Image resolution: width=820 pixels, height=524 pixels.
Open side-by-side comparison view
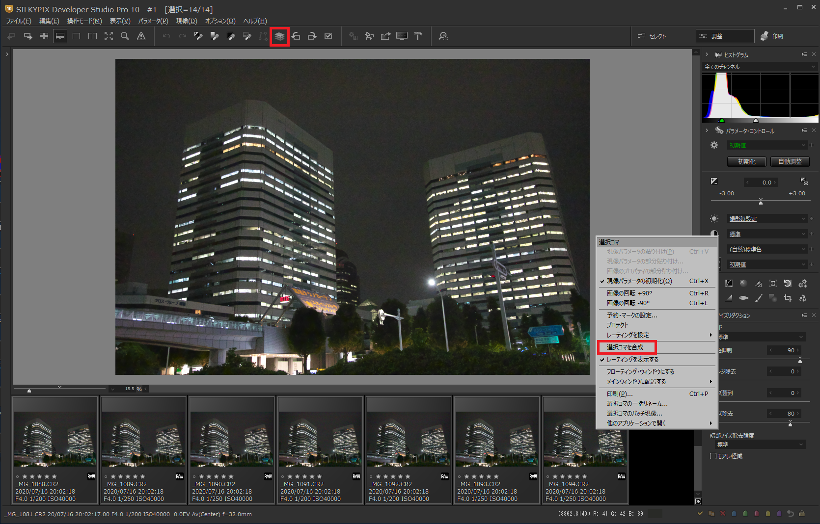(92, 36)
